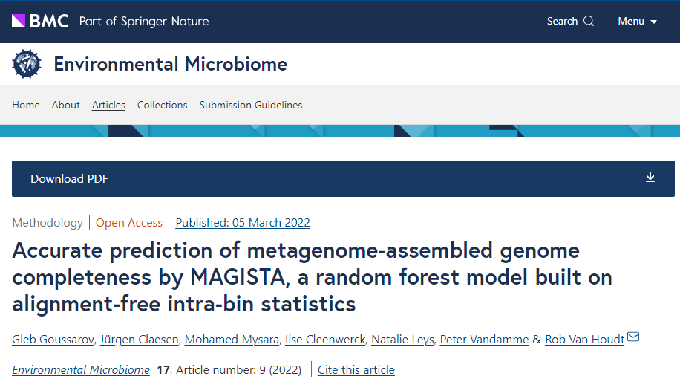Go to the Home menu item
The image size is (680, 379).
click(x=26, y=105)
